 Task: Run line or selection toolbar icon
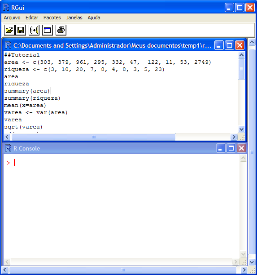click(x=34, y=30)
